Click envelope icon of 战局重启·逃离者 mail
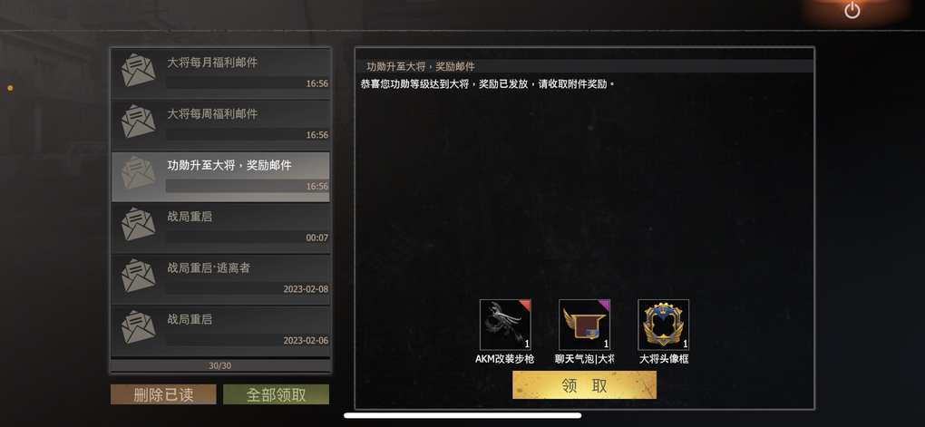Image resolution: width=925 pixels, height=427 pixels. pos(138,276)
